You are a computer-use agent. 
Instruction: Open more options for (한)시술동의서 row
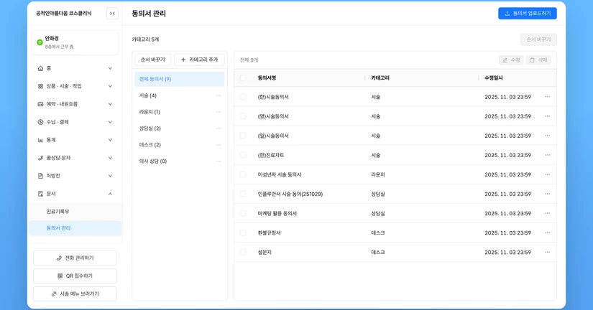[x=547, y=97]
